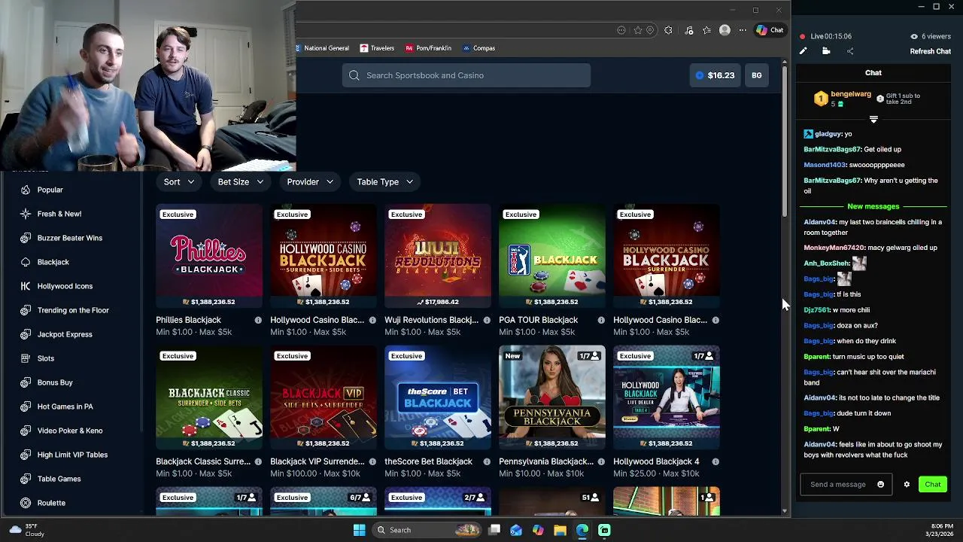Open the Bet Size filter dropdown
The height and width of the screenshot is (542, 963).
tap(240, 181)
